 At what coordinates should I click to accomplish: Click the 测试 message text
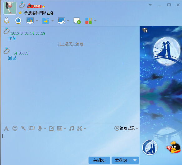(x=12, y=58)
